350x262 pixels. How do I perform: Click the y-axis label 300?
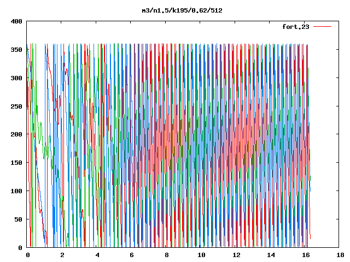16,78
